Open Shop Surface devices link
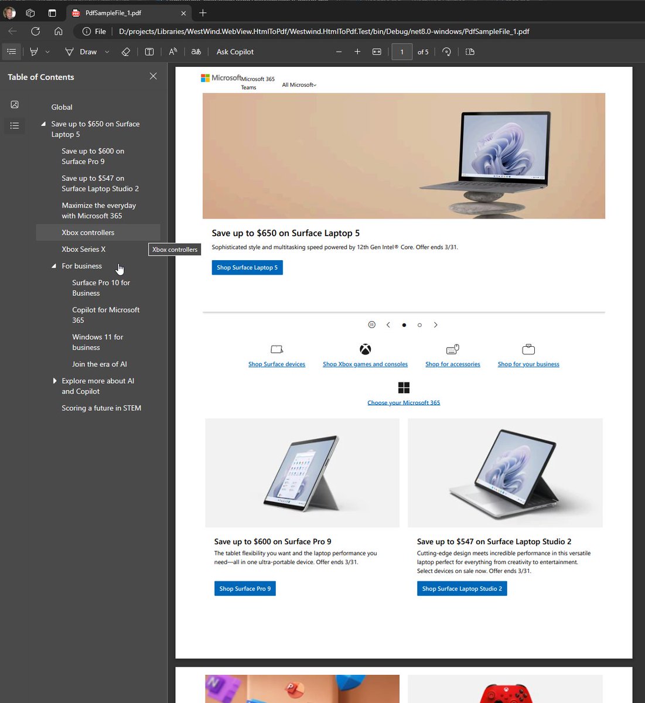This screenshot has width=645, height=703. 277,364
